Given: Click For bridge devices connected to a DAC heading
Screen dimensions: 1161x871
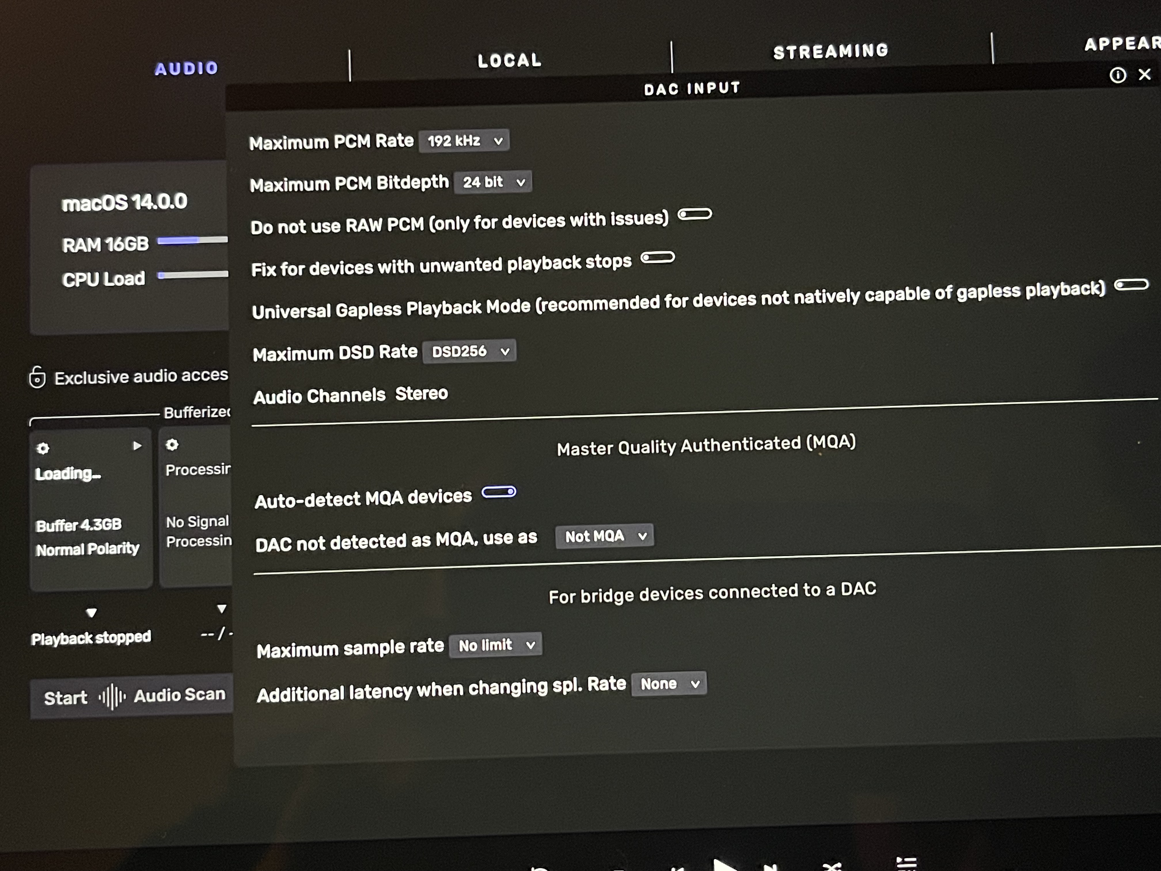Looking at the screenshot, I should point(712,593).
